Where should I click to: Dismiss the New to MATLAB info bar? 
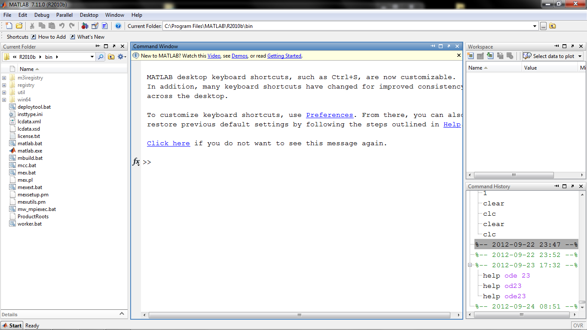[459, 55]
